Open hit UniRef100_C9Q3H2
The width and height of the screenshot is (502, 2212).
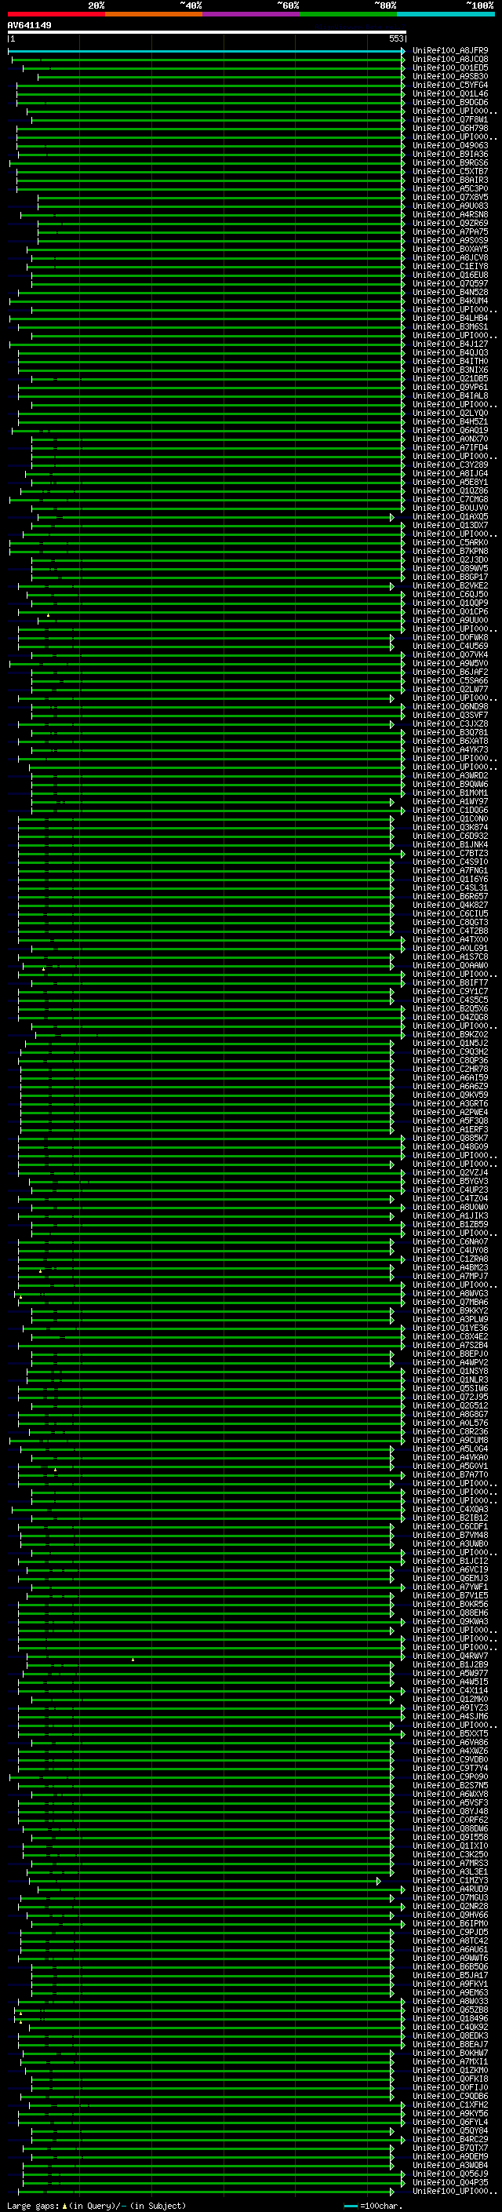click(449, 1052)
